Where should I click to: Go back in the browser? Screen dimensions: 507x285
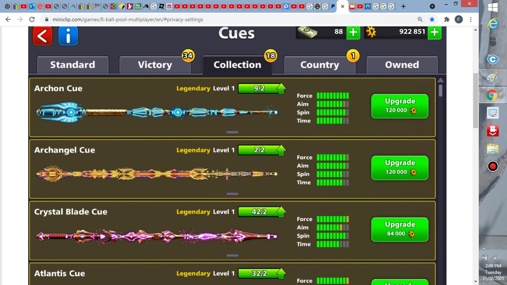(x=8, y=19)
